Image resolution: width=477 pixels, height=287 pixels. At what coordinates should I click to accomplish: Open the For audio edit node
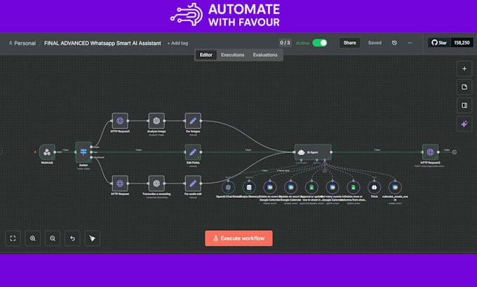tap(193, 183)
